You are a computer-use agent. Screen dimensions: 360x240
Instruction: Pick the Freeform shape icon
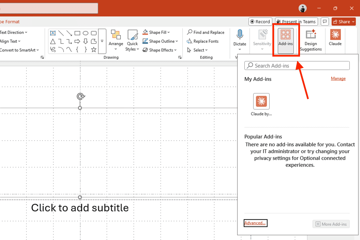pos(94,41)
